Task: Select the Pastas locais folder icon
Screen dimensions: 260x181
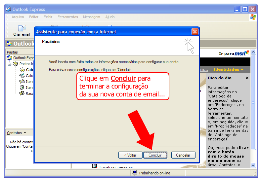Action: (16, 64)
